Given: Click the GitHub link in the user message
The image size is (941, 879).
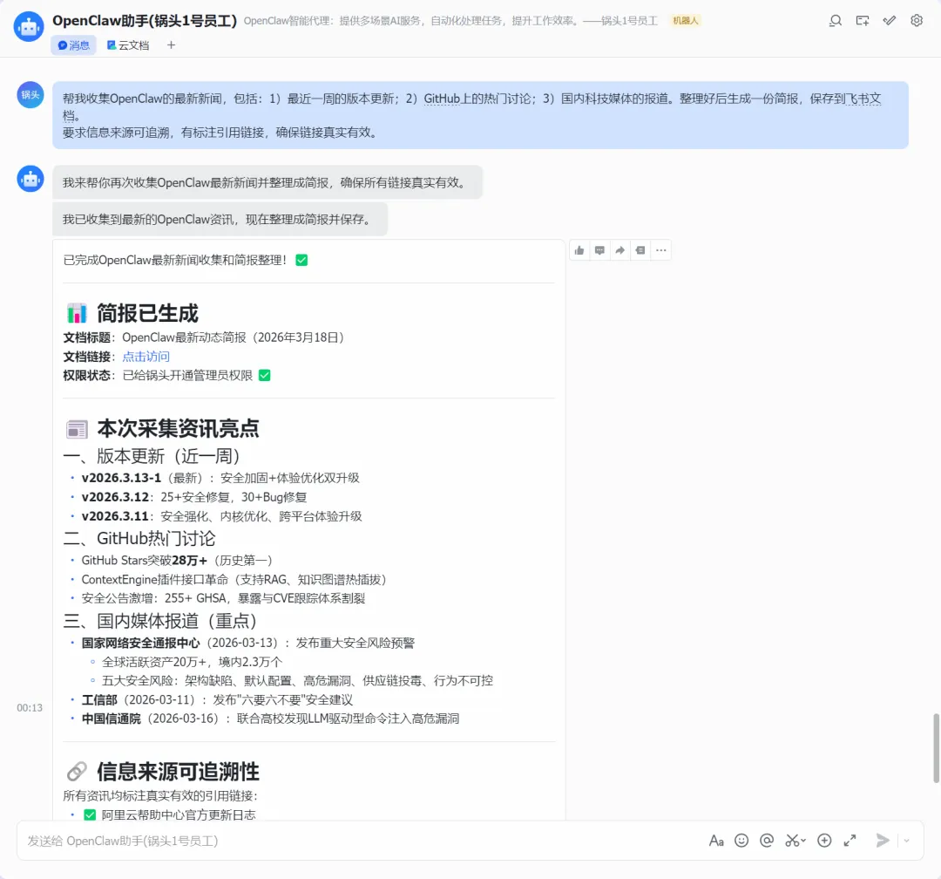Looking at the screenshot, I should coord(442,99).
